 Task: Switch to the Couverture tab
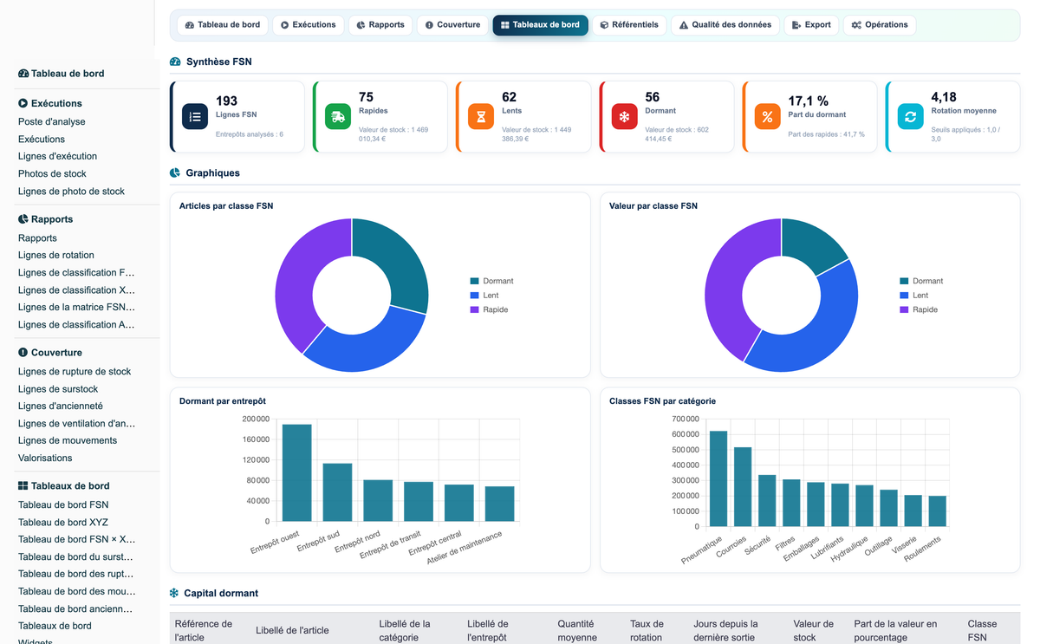point(453,25)
